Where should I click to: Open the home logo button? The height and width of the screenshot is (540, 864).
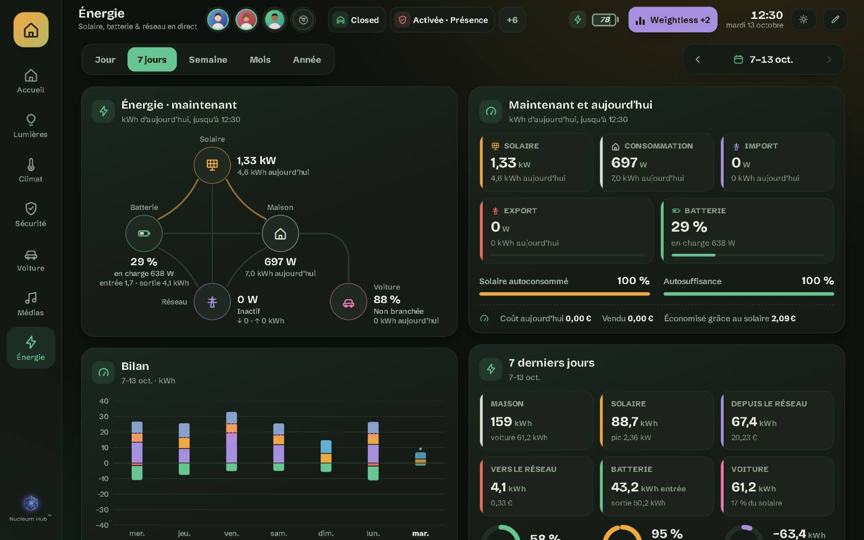31,30
